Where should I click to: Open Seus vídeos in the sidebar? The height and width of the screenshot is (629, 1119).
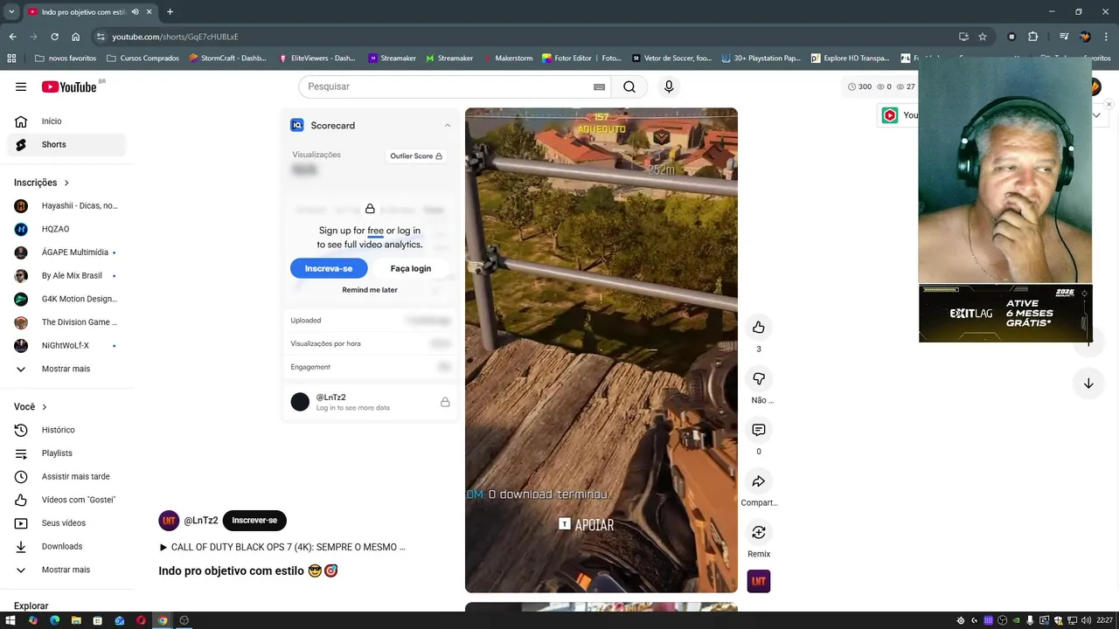pos(66,523)
